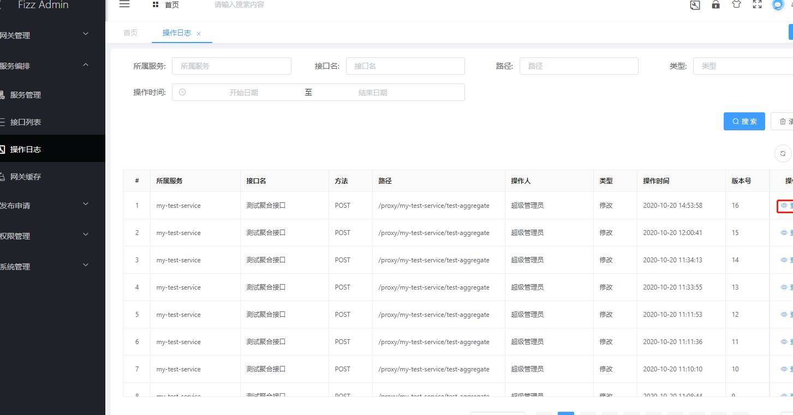Focus the 接口名 filter field
This screenshot has height=415, width=793.
(405, 66)
